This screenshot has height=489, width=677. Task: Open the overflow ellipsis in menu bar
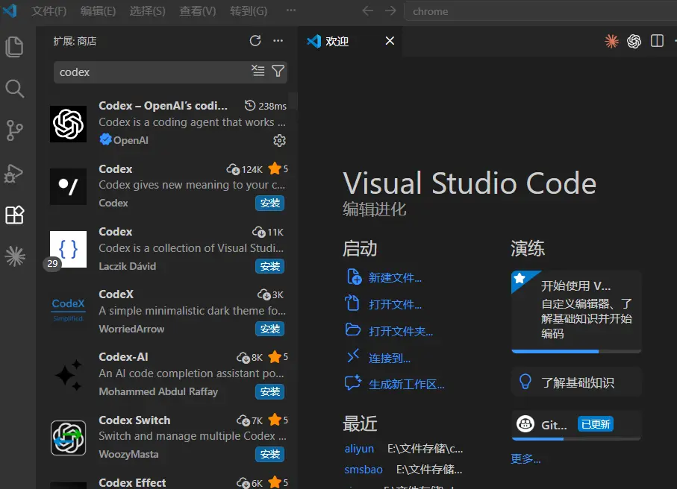click(291, 10)
